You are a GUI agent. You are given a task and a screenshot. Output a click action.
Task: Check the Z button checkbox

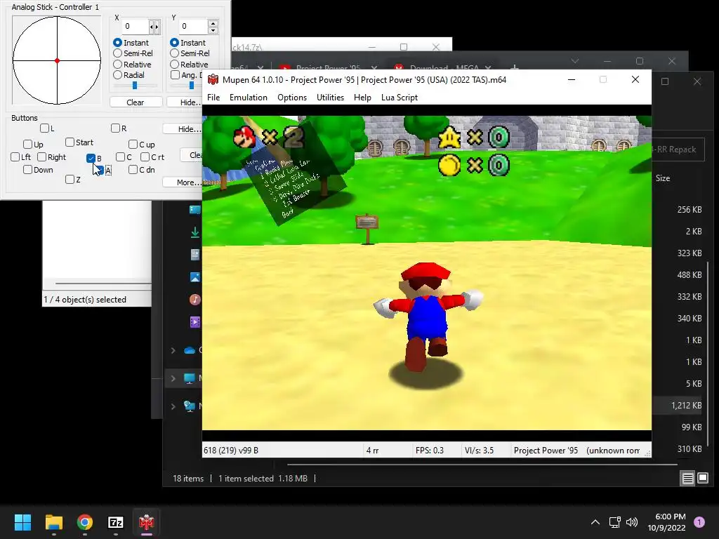(70, 179)
